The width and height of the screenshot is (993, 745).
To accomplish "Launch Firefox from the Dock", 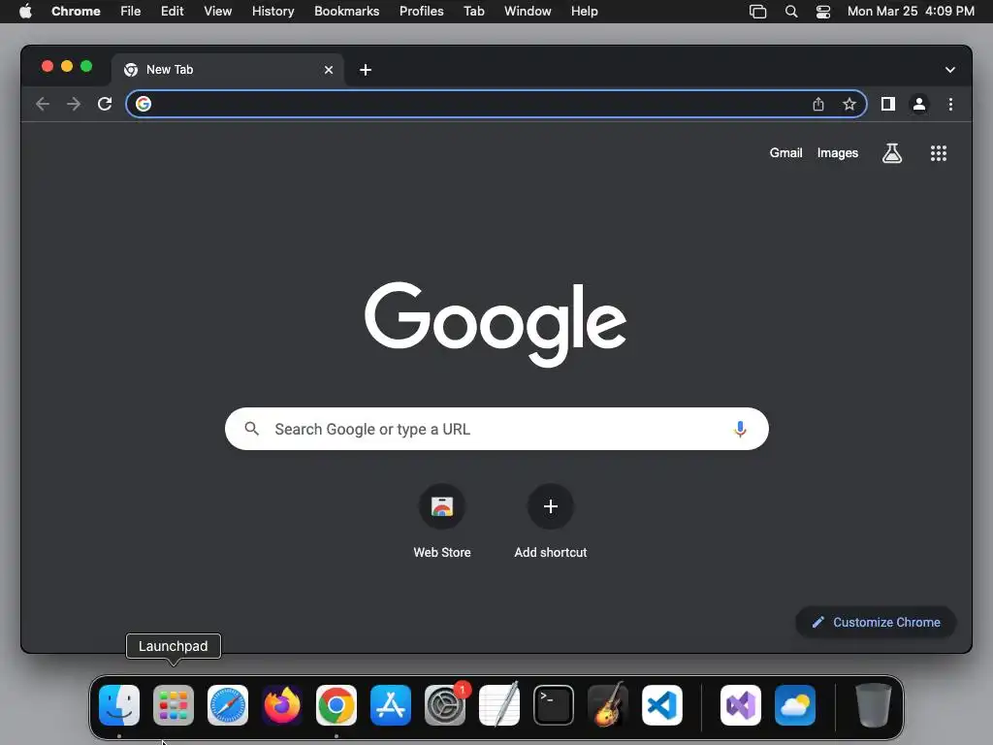I will click(x=282, y=705).
